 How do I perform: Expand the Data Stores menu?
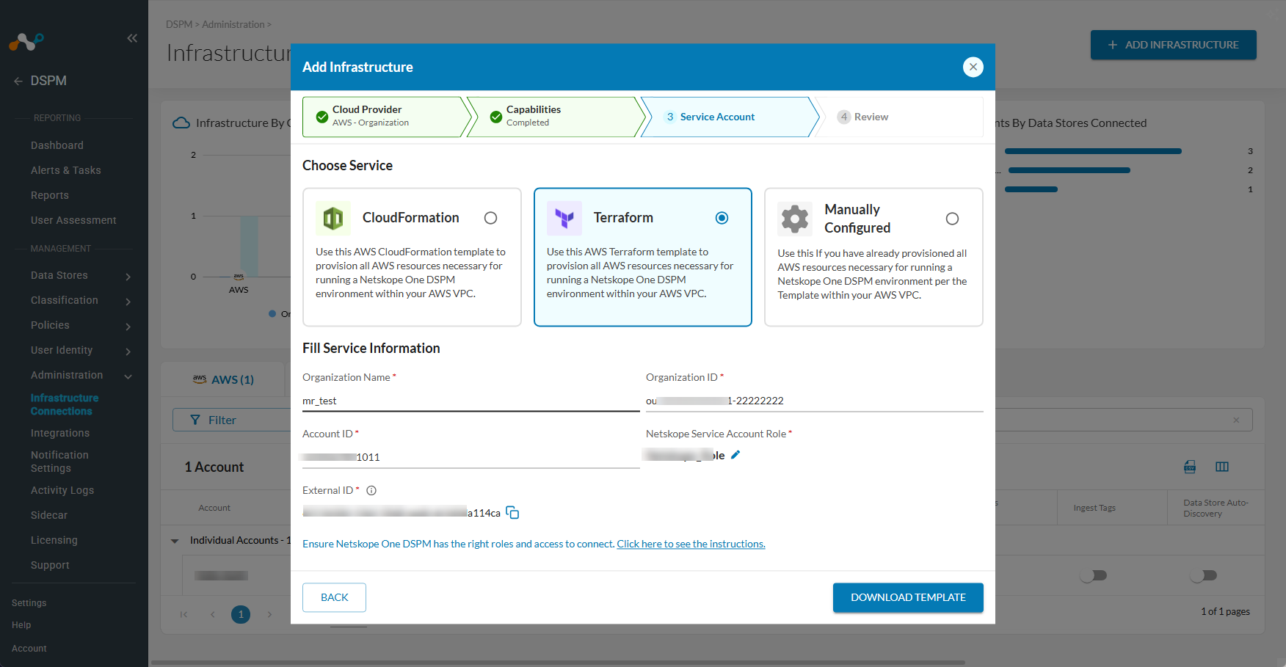pos(128,277)
